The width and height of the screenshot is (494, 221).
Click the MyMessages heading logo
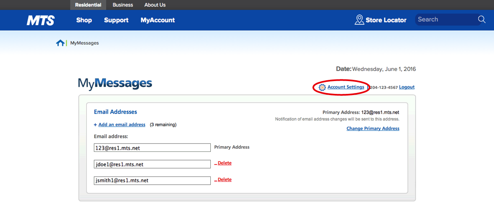(x=115, y=84)
